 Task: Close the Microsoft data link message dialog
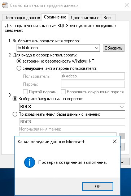pos(115,141)
